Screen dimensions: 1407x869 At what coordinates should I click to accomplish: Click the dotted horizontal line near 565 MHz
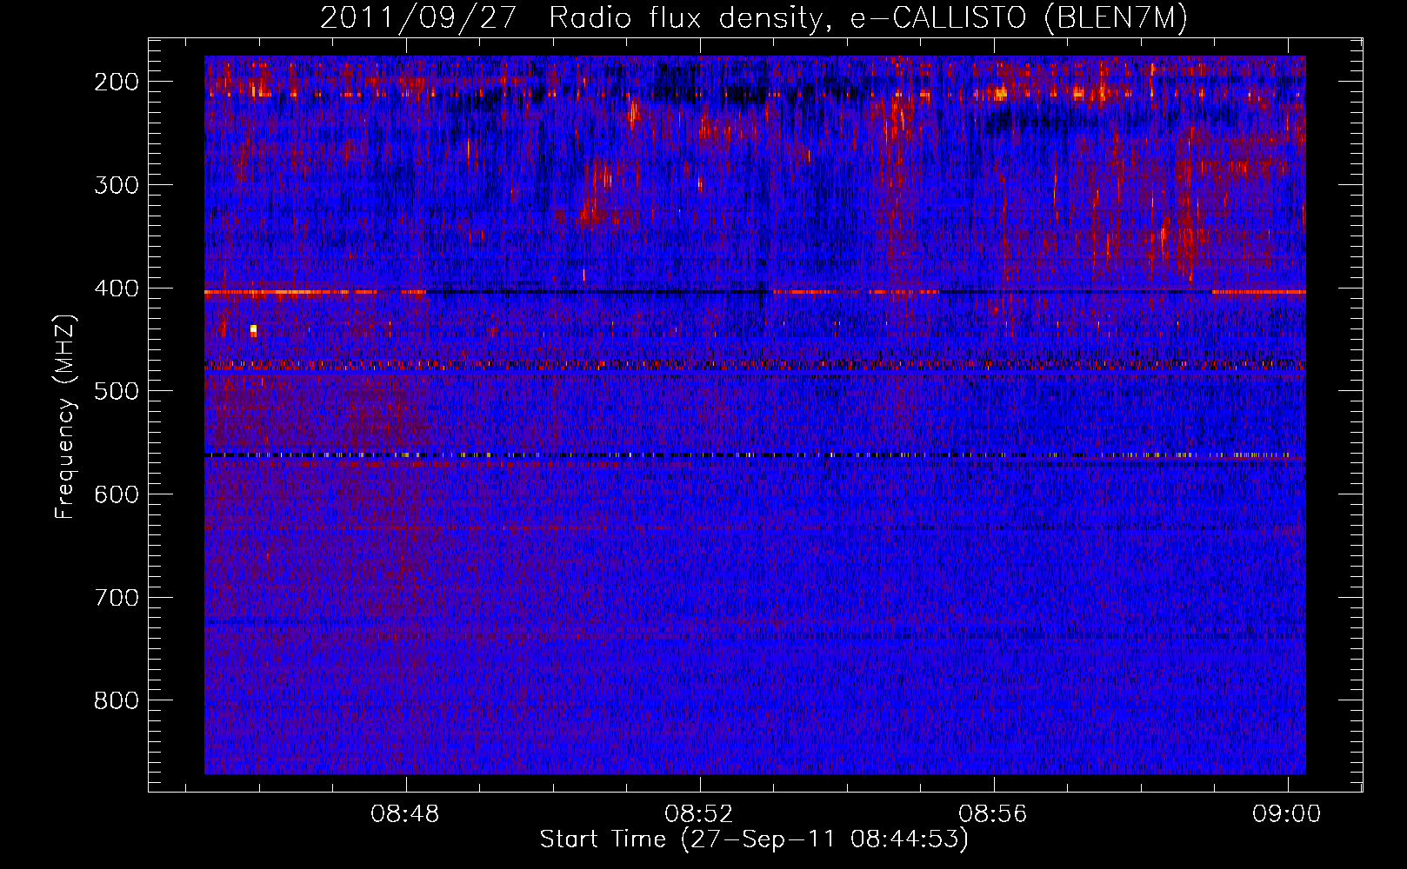click(x=755, y=454)
